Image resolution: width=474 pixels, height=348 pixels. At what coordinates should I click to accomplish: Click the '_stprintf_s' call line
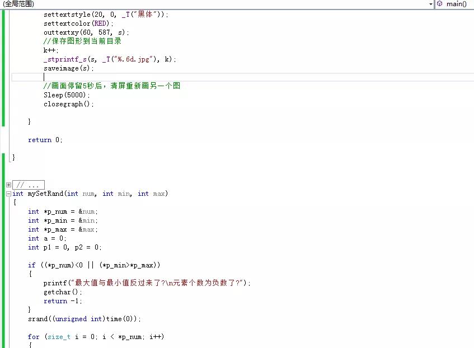click(x=110, y=59)
